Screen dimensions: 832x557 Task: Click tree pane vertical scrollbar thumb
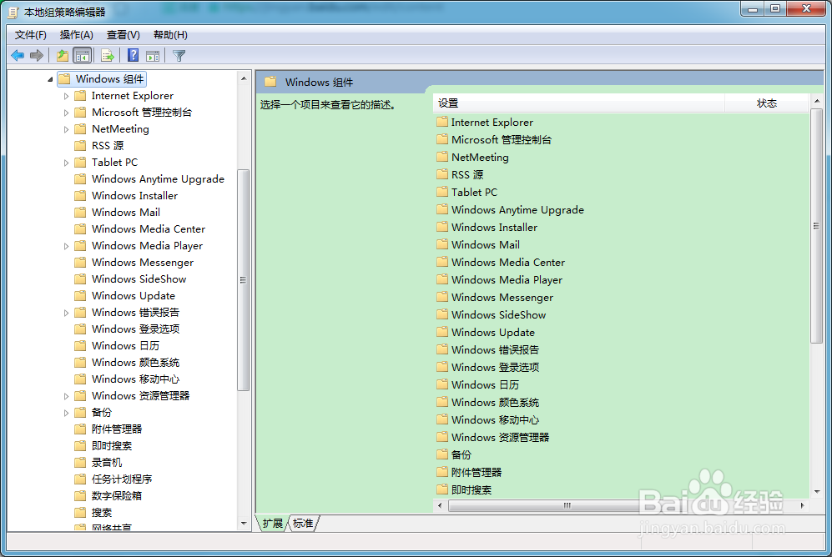243,280
